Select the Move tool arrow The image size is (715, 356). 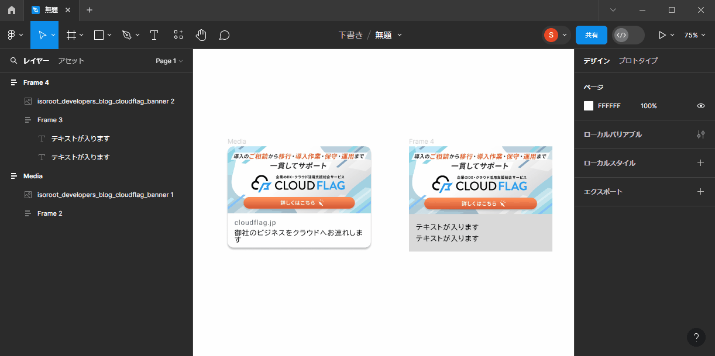42,35
